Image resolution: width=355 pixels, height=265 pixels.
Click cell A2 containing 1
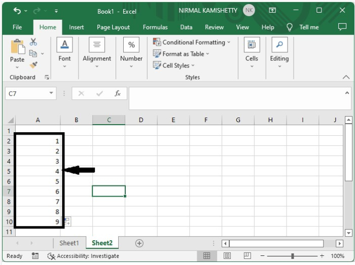(38, 141)
